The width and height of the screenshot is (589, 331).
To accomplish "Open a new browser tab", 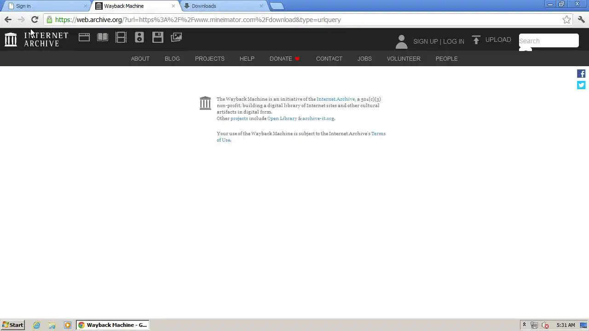I will tap(277, 6).
